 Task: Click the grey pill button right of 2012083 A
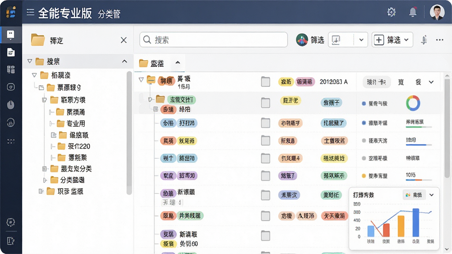click(x=377, y=82)
